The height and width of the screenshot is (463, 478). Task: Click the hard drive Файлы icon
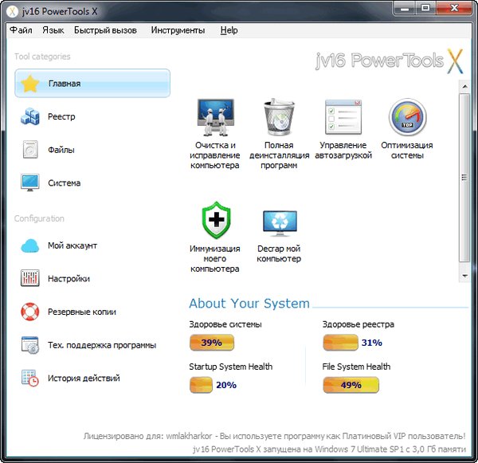30,150
